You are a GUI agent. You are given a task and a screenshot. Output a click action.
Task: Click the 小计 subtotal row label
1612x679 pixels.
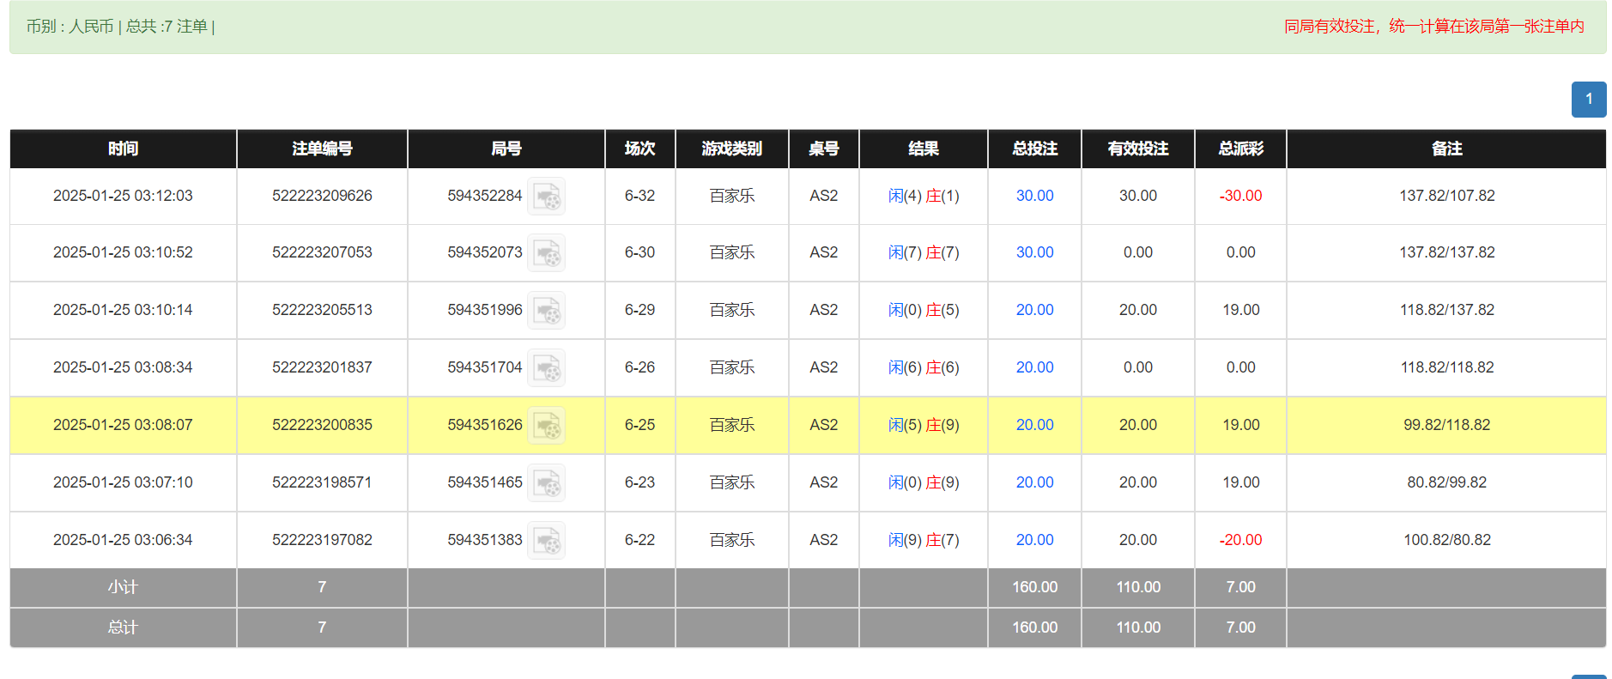tap(123, 587)
